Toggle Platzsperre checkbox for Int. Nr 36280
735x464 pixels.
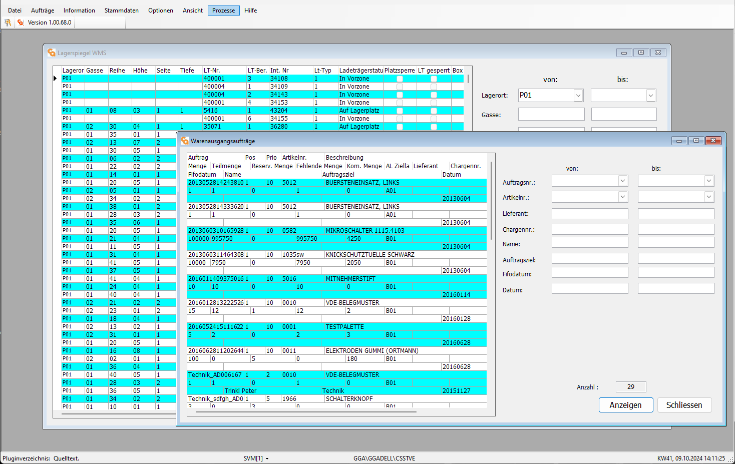pyautogui.click(x=400, y=127)
